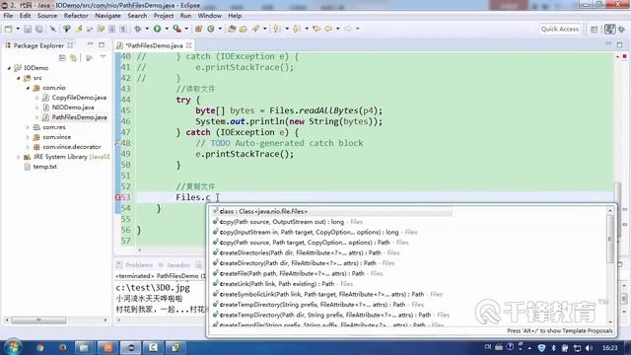Open the Back history dropdown arrow
The width and height of the screenshot is (631, 355).
point(337,29)
